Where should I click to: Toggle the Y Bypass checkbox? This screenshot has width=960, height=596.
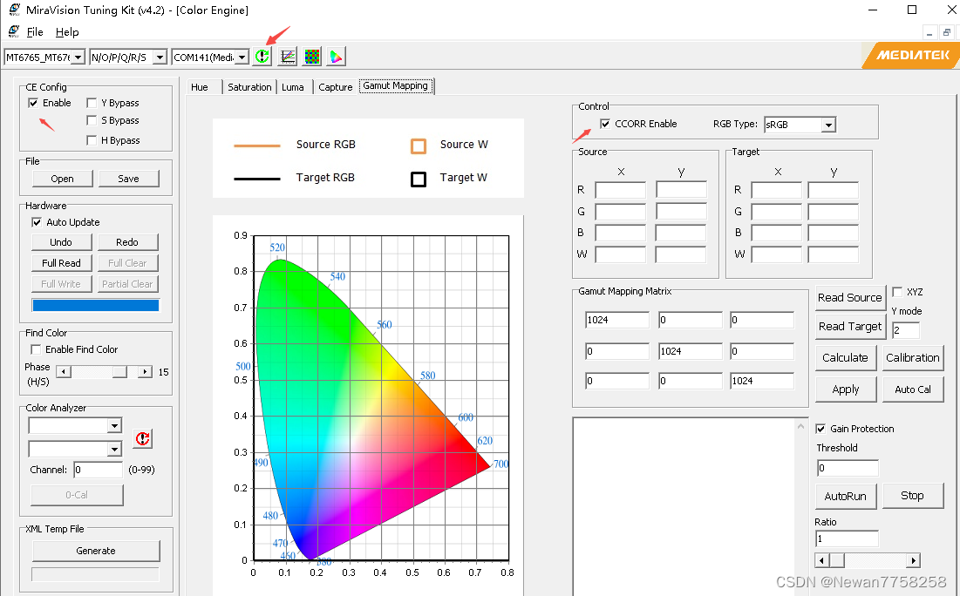[x=92, y=103]
